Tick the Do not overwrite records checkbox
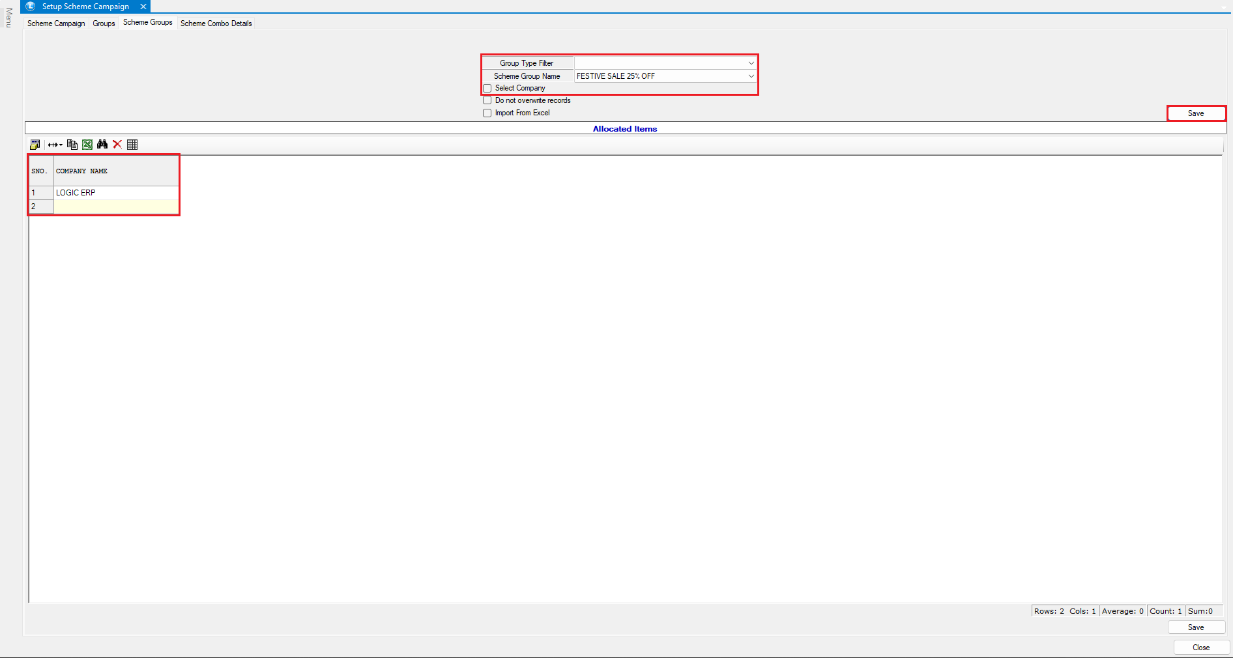The height and width of the screenshot is (658, 1233). coord(487,101)
